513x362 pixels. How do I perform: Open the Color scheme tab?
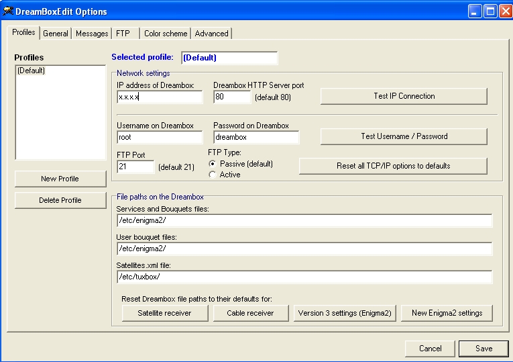166,34
